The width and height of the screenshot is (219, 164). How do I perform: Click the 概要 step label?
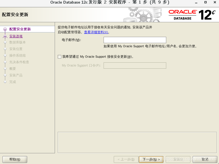click(13, 69)
